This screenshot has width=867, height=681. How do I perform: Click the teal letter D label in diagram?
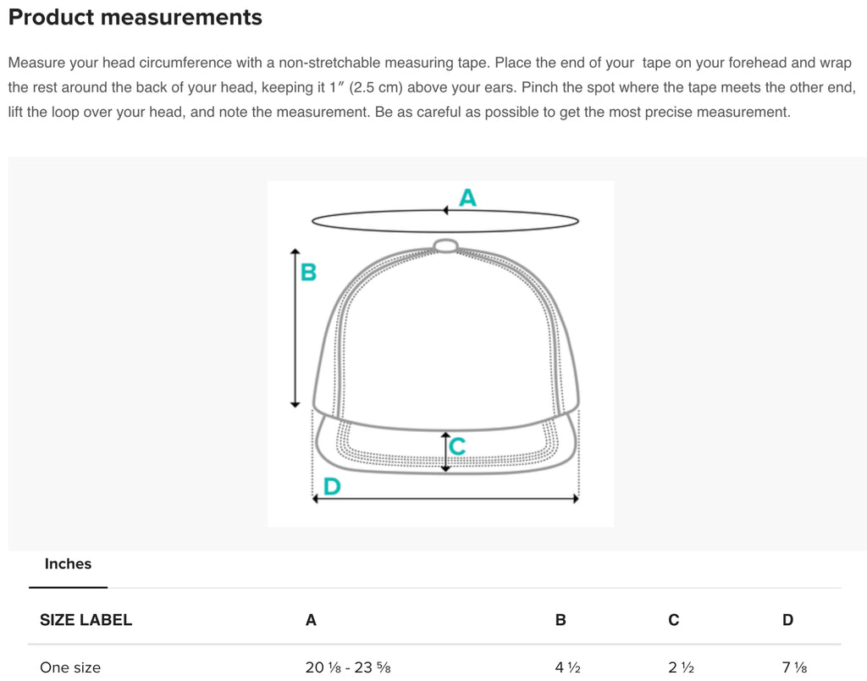pos(332,487)
